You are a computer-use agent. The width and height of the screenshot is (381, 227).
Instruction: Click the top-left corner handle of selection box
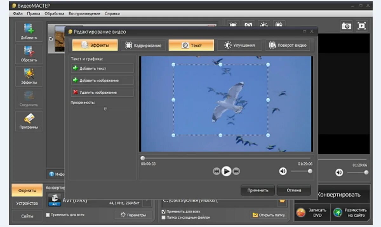tap(173, 64)
